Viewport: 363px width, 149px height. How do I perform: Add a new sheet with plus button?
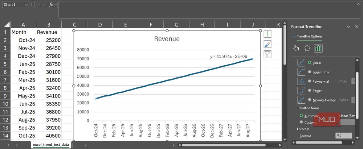click(x=85, y=145)
